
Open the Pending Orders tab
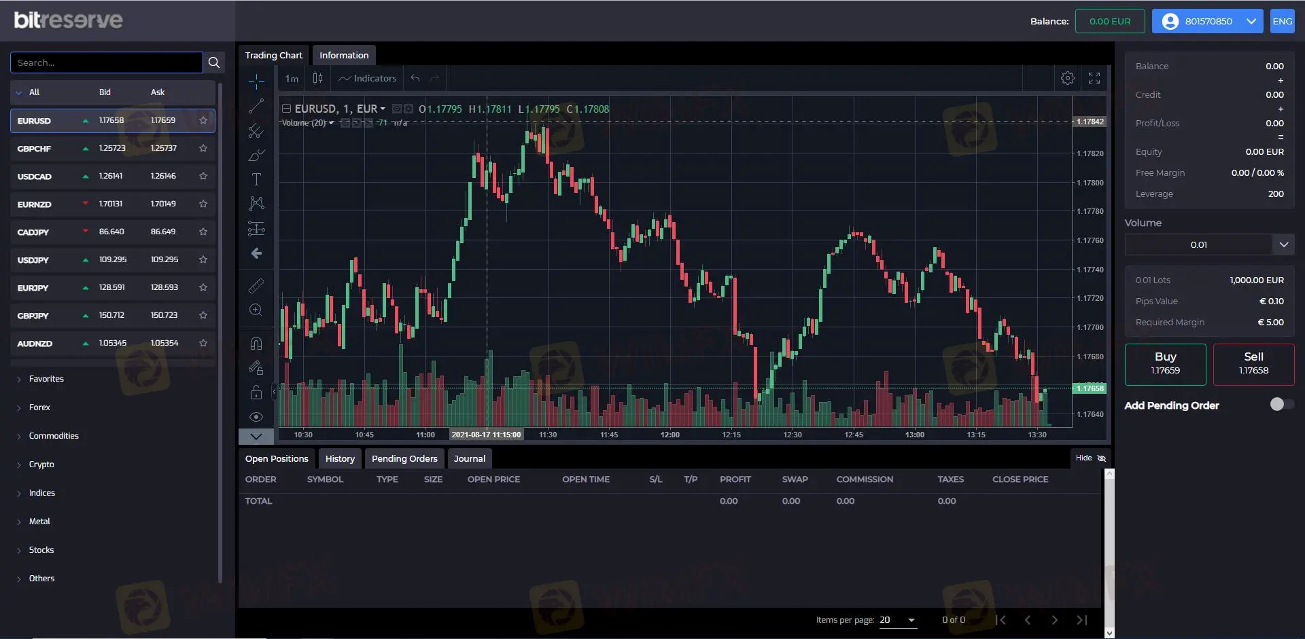pos(404,459)
